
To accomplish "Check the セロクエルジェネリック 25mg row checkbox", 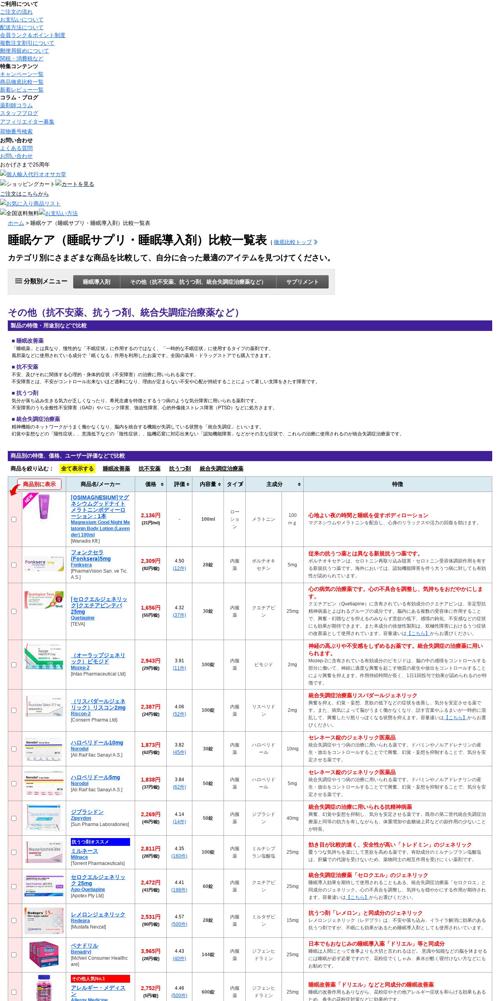I will (14, 886).
